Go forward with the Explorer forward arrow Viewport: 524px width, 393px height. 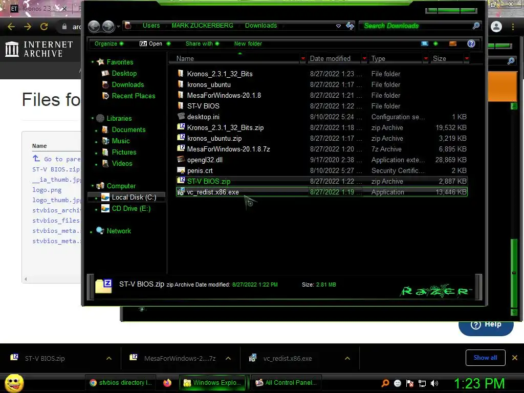point(108,26)
